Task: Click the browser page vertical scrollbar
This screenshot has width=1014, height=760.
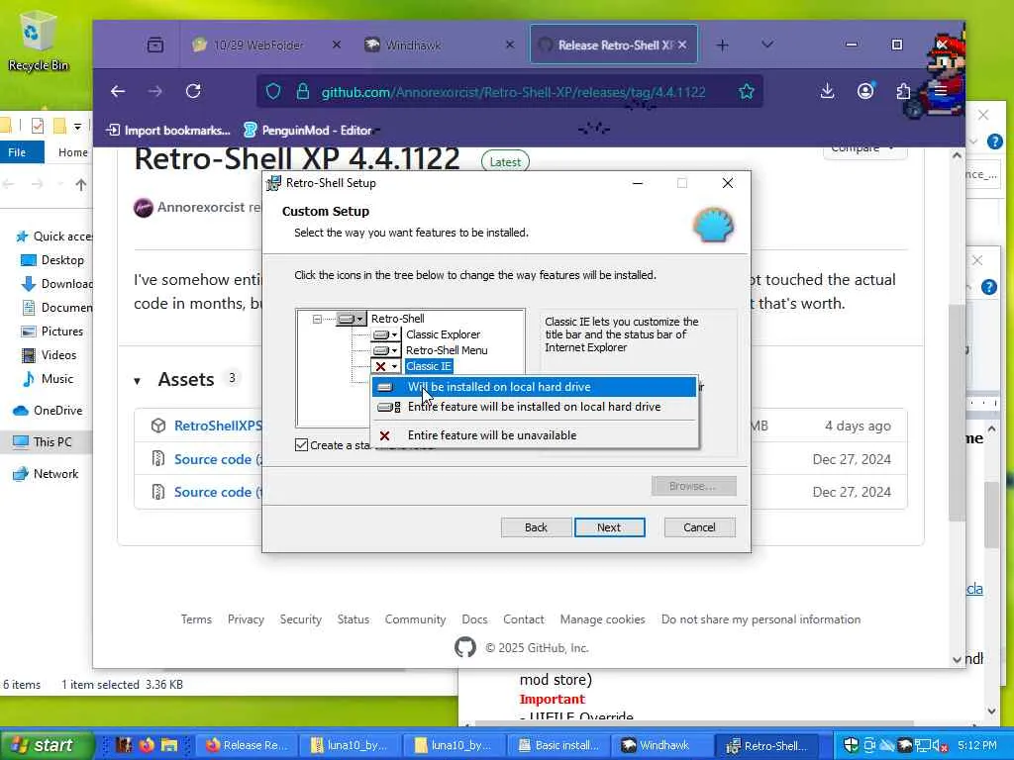Action: coord(958,411)
